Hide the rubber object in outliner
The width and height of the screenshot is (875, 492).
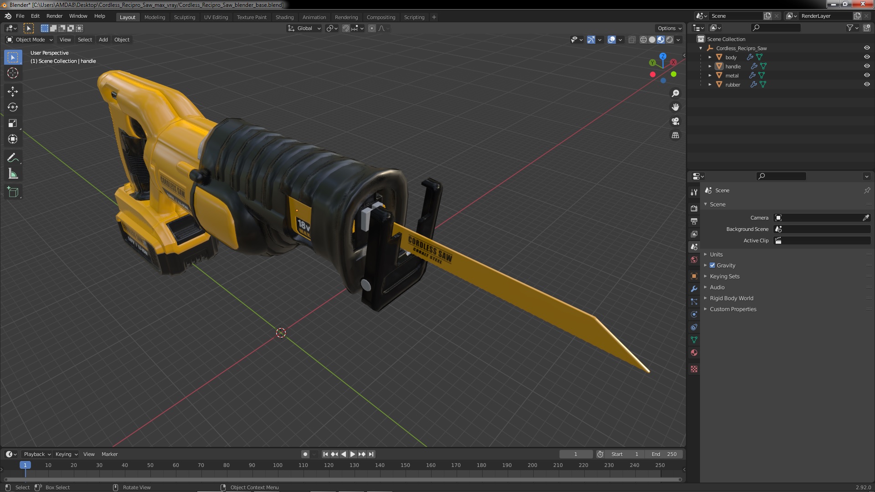point(866,84)
